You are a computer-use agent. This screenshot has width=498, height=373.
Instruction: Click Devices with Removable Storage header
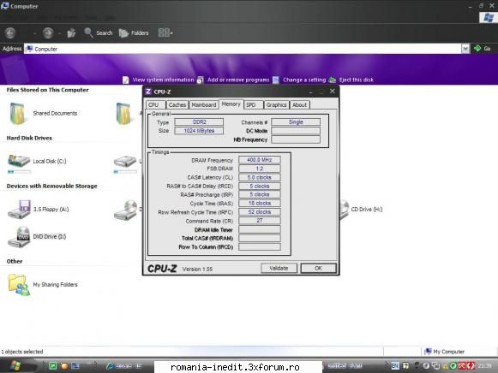(x=51, y=186)
